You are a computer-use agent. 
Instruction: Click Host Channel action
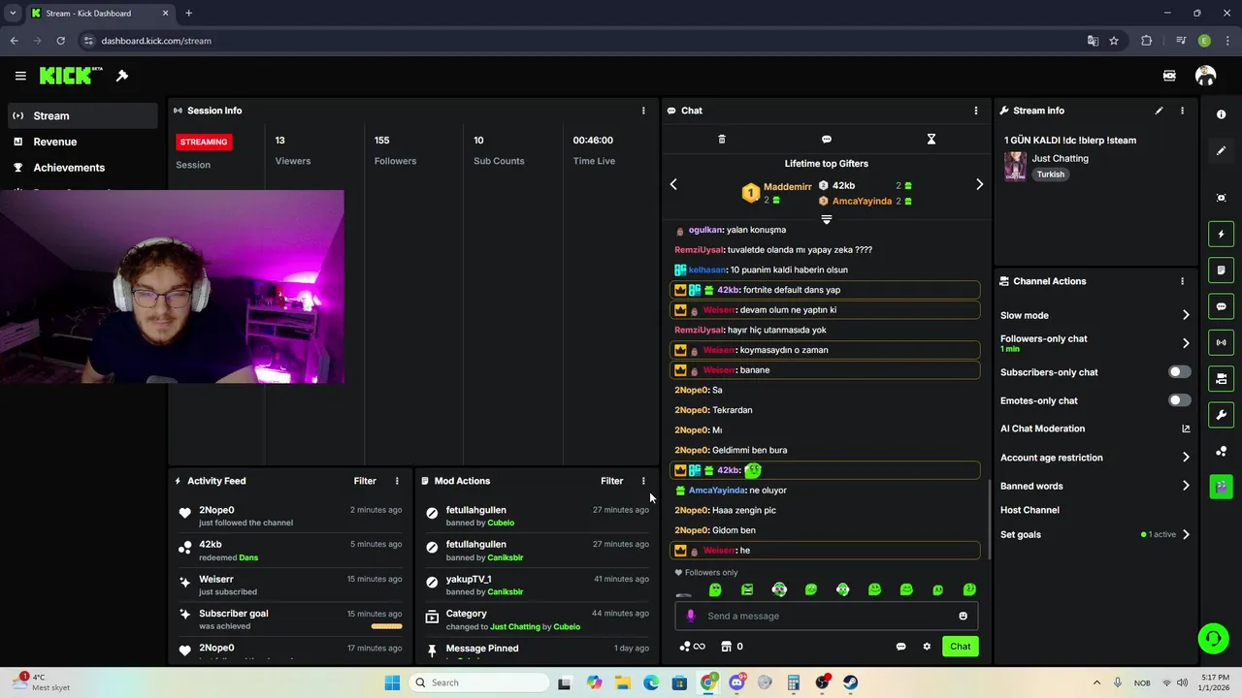1030,510
